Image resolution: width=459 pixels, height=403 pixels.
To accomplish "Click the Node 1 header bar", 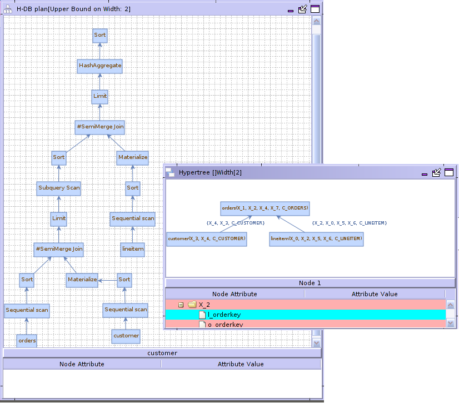I will (x=310, y=283).
